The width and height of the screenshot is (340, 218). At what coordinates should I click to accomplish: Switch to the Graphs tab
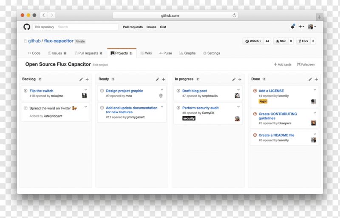coord(187,53)
